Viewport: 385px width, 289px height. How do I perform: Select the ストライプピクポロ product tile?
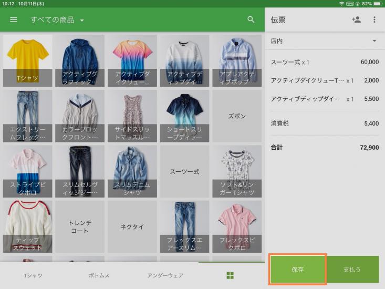[27, 171]
